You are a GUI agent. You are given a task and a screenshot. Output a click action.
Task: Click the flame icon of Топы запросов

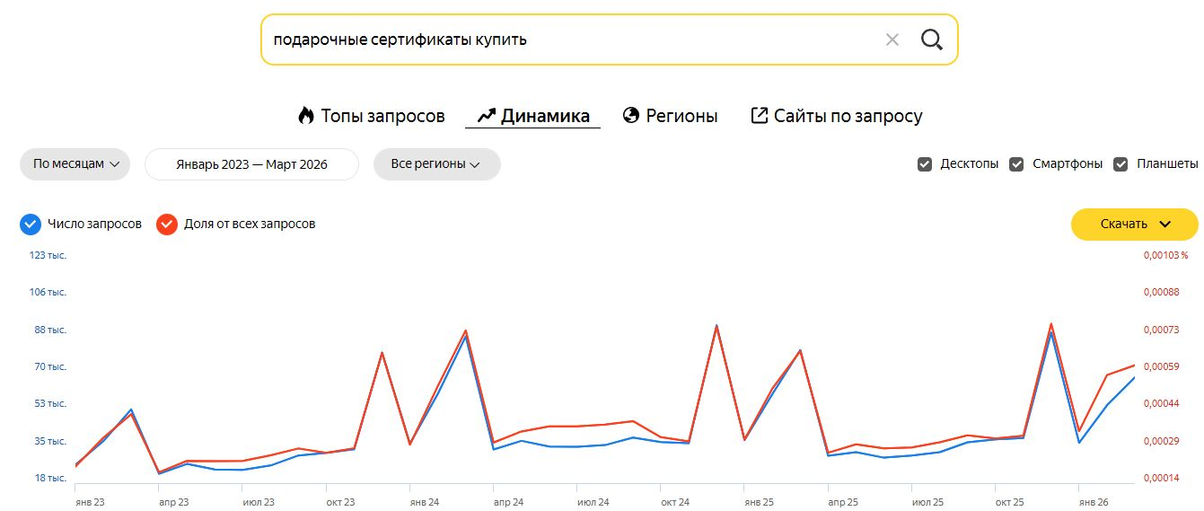tap(306, 116)
